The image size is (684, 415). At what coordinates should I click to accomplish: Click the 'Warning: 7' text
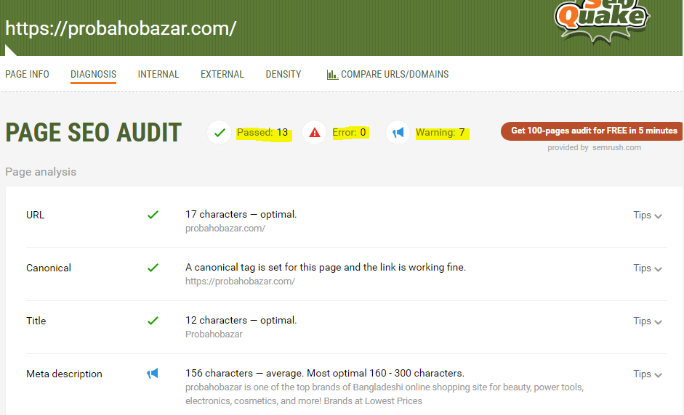coord(440,132)
